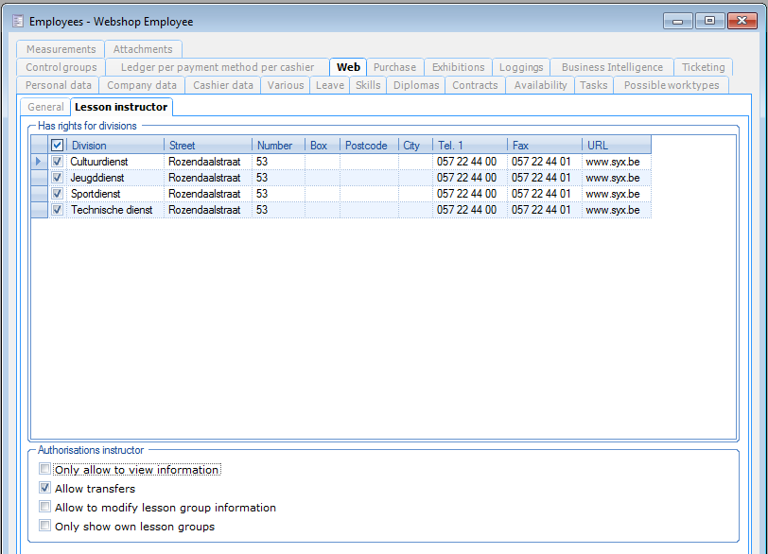The width and height of the screenshot is (768, 554).
Task: Go to the Ticketing tab
Action: [x=703, y=67]
